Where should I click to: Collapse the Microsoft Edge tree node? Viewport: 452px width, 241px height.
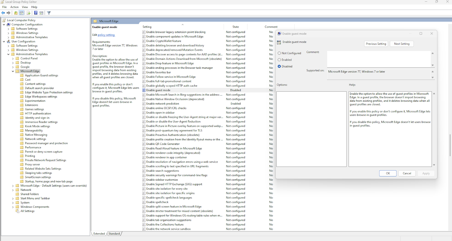click(13, 71)
